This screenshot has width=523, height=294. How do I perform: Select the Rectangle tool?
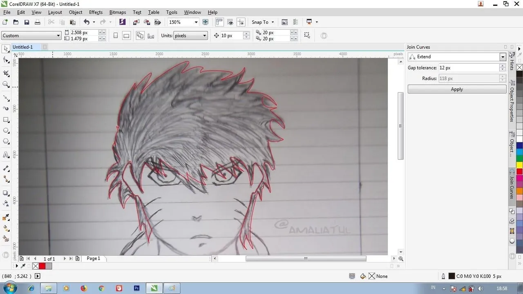(6, 120)
